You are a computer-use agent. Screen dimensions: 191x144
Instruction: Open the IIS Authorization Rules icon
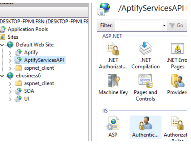point(177,123)
